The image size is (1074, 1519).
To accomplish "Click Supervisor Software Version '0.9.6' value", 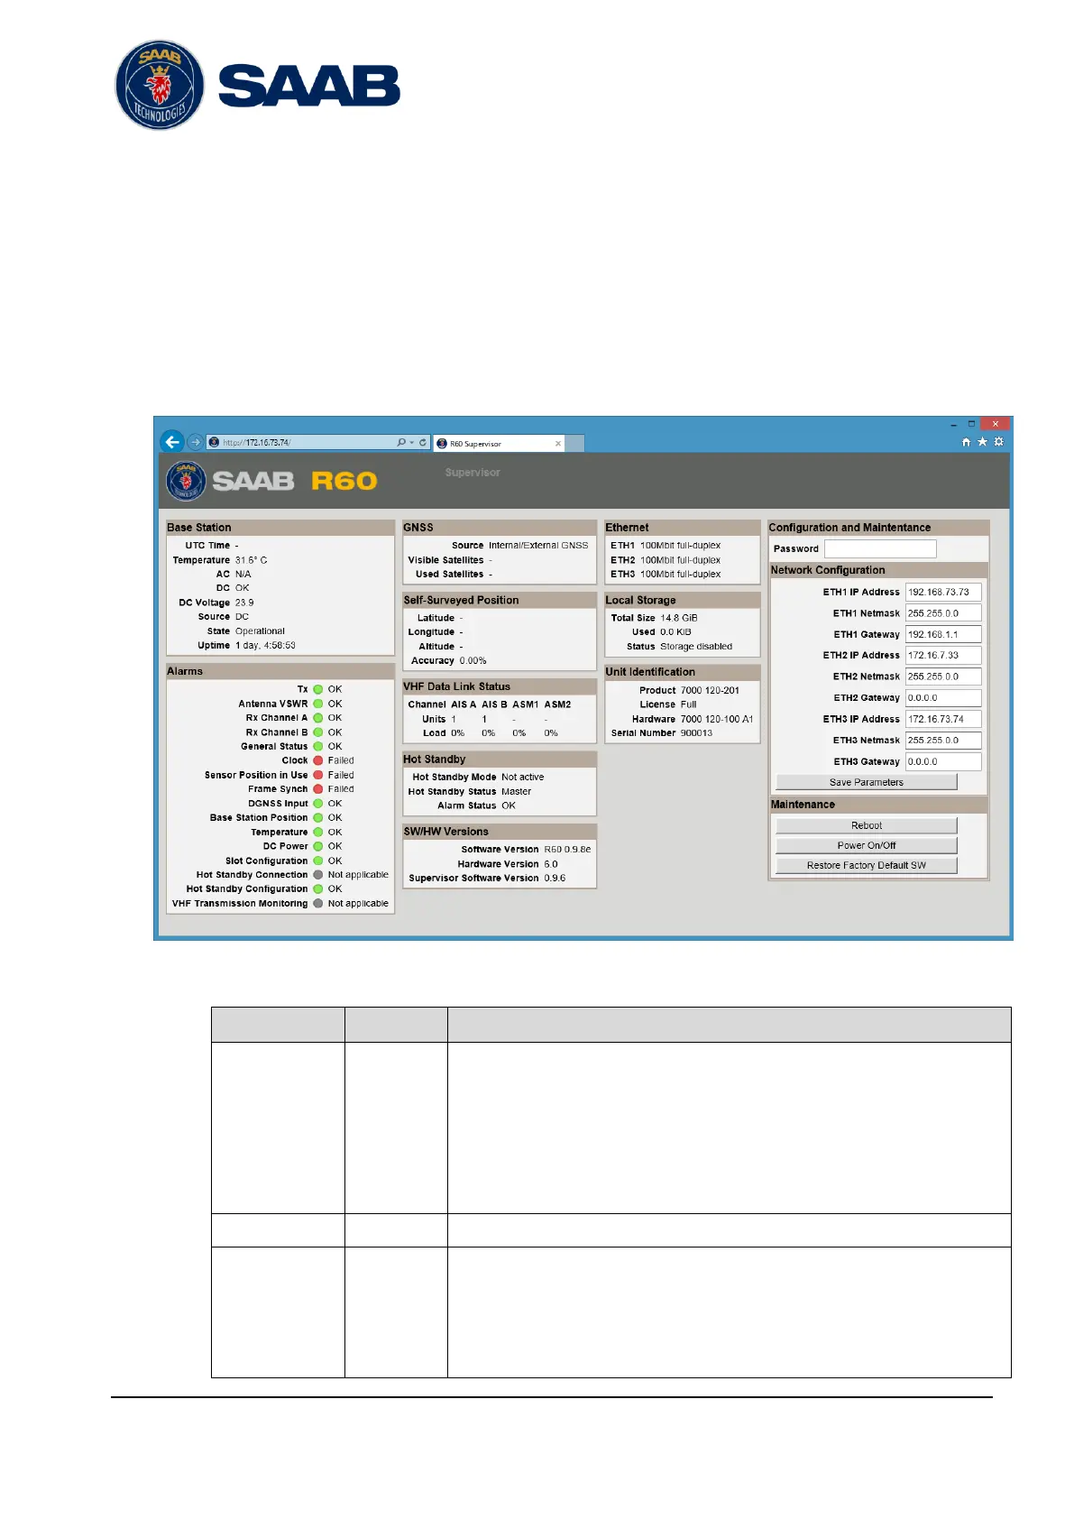I will tap(555, 879).
